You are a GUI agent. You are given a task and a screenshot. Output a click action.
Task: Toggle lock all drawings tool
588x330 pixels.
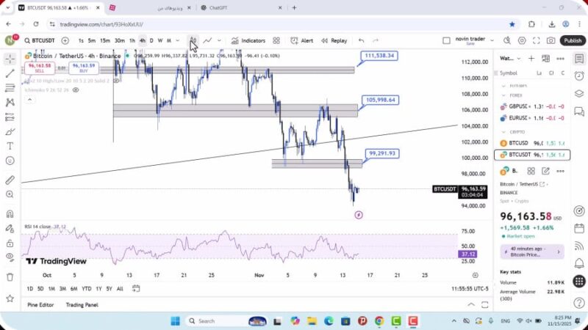(x=10, y=243)
